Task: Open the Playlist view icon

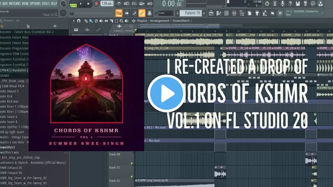Action: point(211,13)
